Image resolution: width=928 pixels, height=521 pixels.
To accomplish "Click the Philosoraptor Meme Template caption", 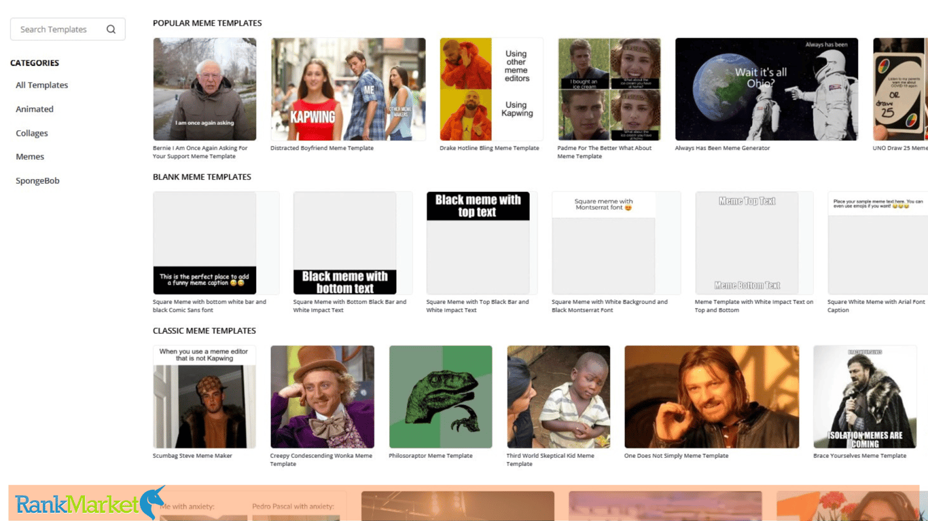I will click(431, 456).
